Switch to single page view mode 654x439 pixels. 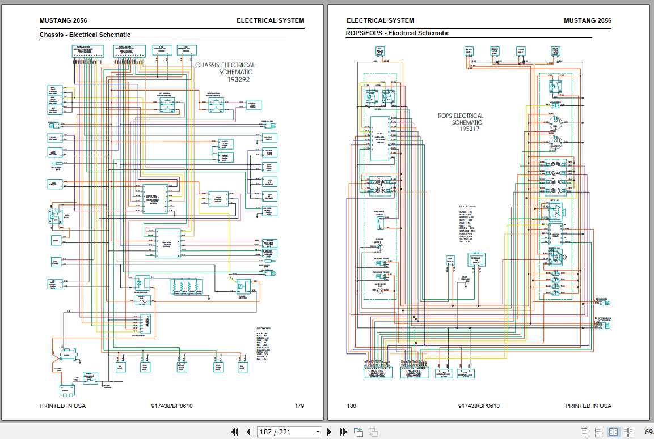pyautogui.click(x=584, y=432)
